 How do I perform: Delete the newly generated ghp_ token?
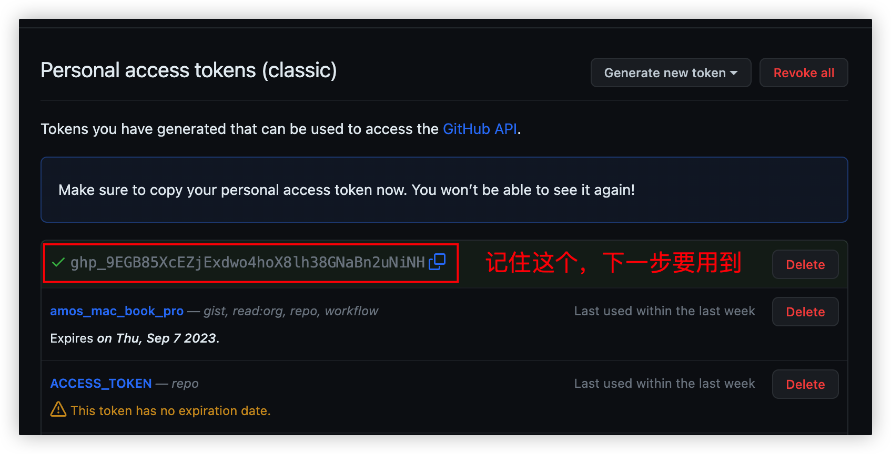805,265
